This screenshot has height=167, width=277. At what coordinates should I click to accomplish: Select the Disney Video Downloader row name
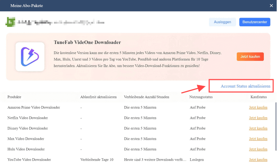[28, 128]
